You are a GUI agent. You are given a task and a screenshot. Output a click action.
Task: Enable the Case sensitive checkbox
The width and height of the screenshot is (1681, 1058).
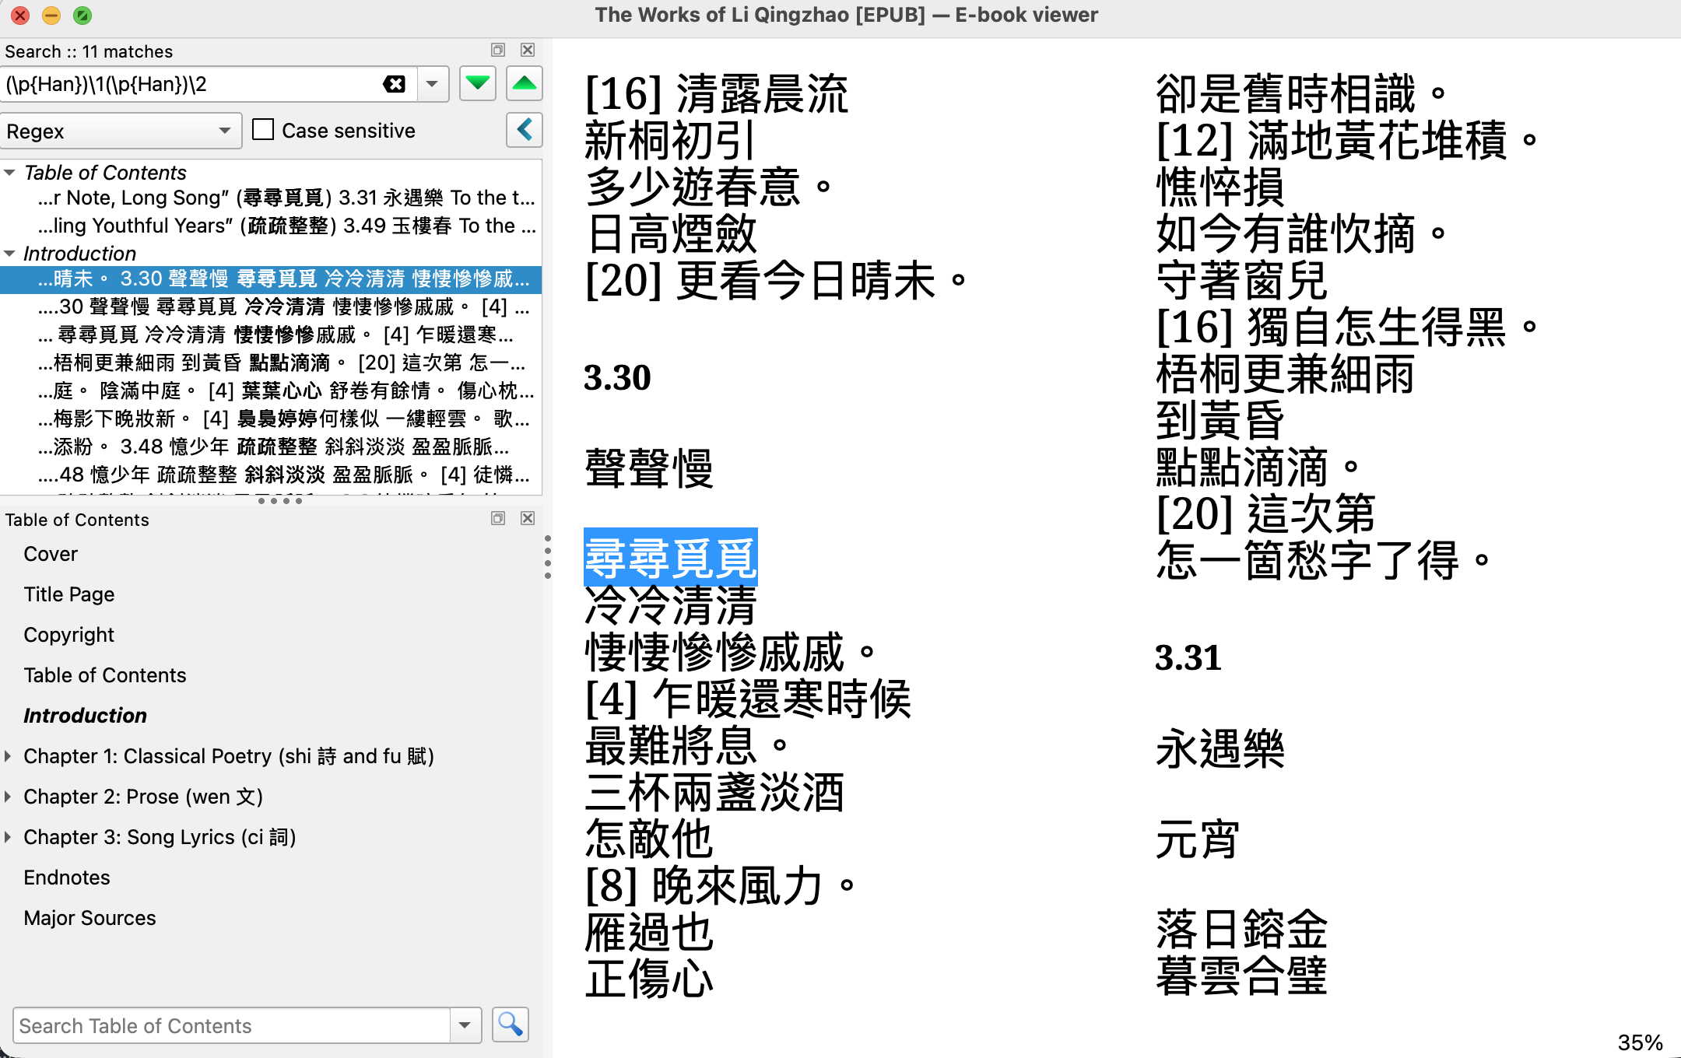pos(263,130)
